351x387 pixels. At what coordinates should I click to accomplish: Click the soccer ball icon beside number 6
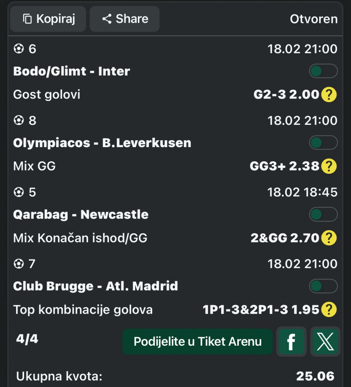18,49
